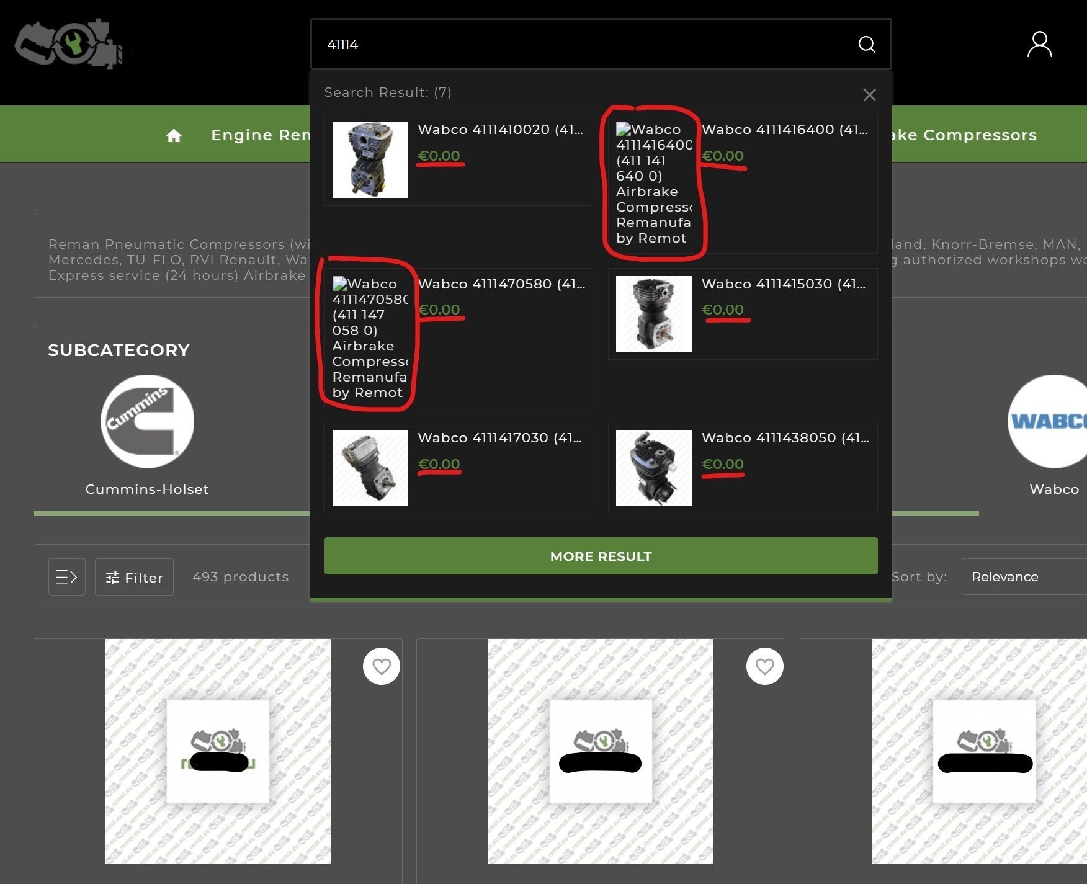
Task: Open the Wabco 4111470580 result title
Action: (502, 284)
